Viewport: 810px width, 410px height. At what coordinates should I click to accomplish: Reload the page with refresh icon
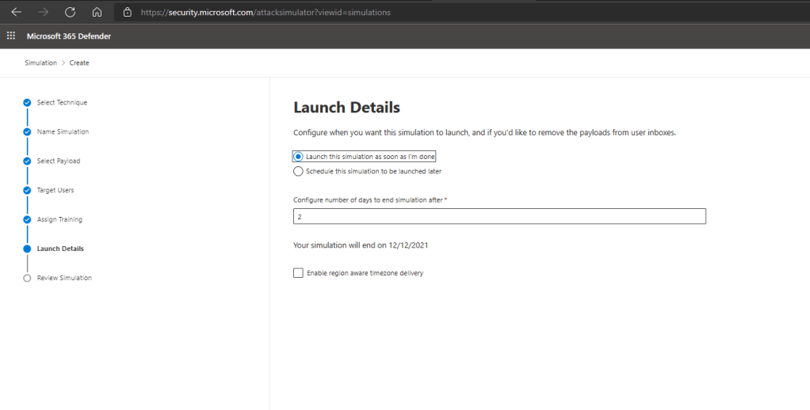70,13
